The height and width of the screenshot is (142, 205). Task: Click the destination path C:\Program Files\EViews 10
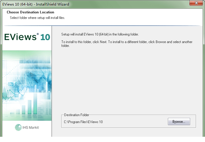coord(83,122)
